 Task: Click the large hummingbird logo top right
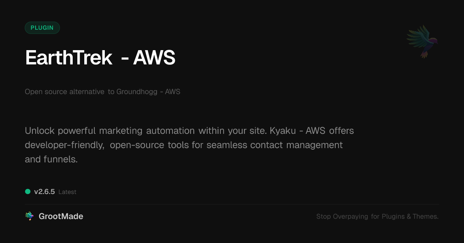(423, 41)
